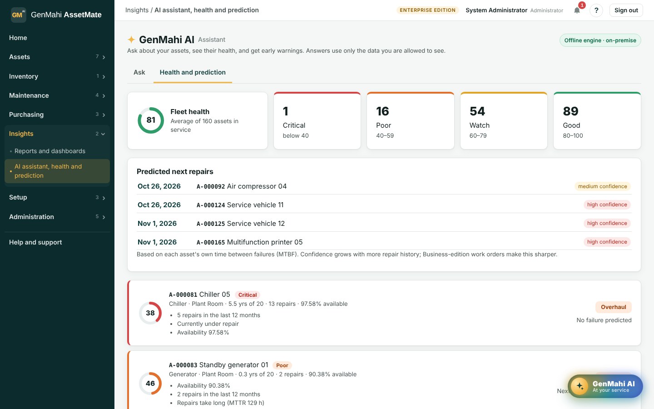Select the Health and prediction tab
The width and height of the screenshot is (654, 409).
(193, 72)
